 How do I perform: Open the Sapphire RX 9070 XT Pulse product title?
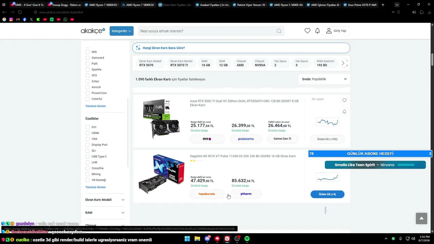point(243,156)
